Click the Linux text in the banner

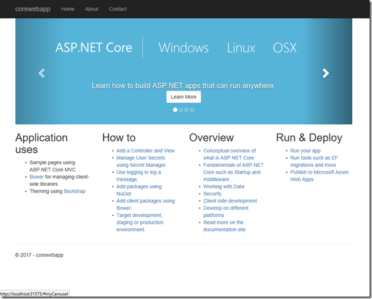click(x=241, y=47)
